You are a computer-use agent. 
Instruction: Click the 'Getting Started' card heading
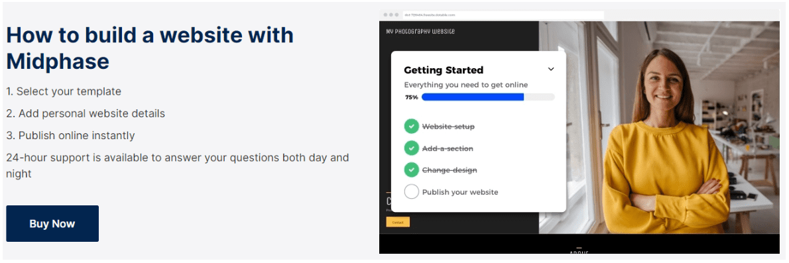click(444, 70)
